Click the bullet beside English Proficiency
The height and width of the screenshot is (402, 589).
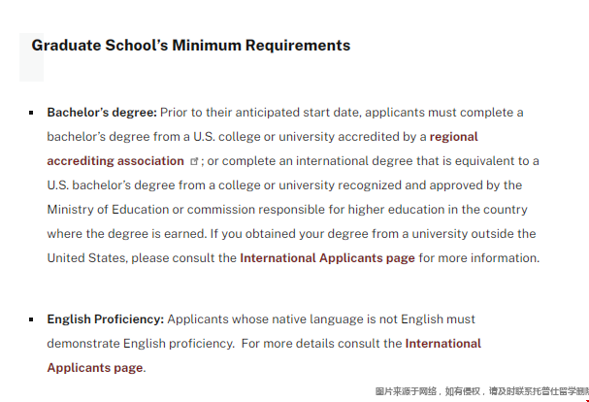click(x=31, y=319)
